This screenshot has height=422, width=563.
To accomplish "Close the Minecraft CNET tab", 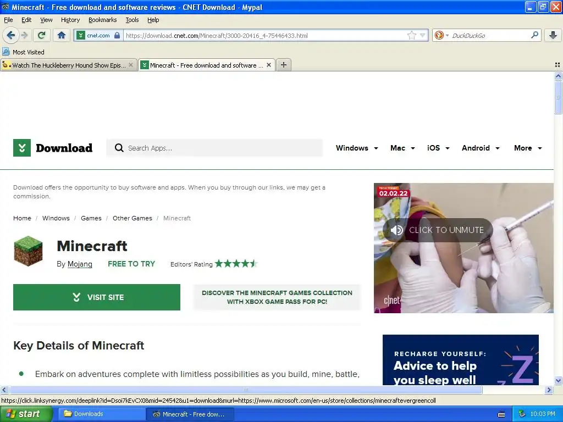I will pos(268,65).
